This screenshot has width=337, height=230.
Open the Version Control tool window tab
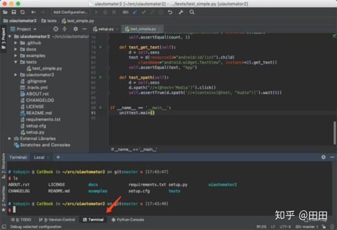pyautogui.click(x=57, y=220)
